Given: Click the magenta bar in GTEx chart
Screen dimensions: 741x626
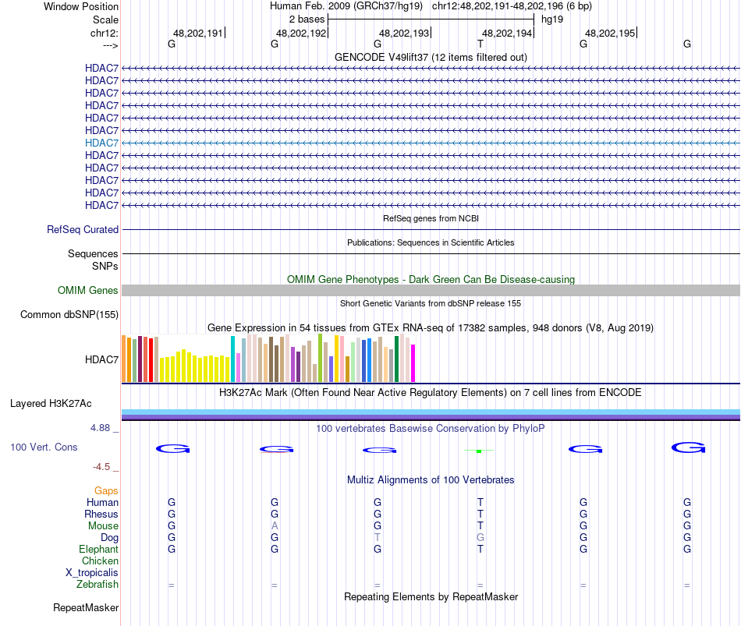Looking at the screenshot, I should (x=413, y=363).
